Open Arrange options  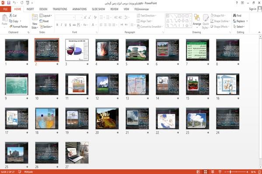(197, 21)
